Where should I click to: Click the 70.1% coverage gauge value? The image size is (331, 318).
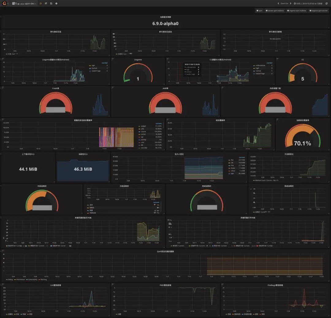302,143
